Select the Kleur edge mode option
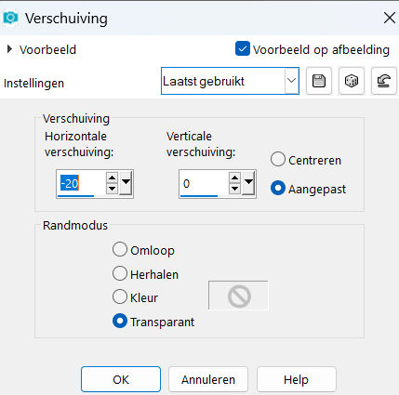The height and width of the screenshot is (395, 399). click(120, 296)
